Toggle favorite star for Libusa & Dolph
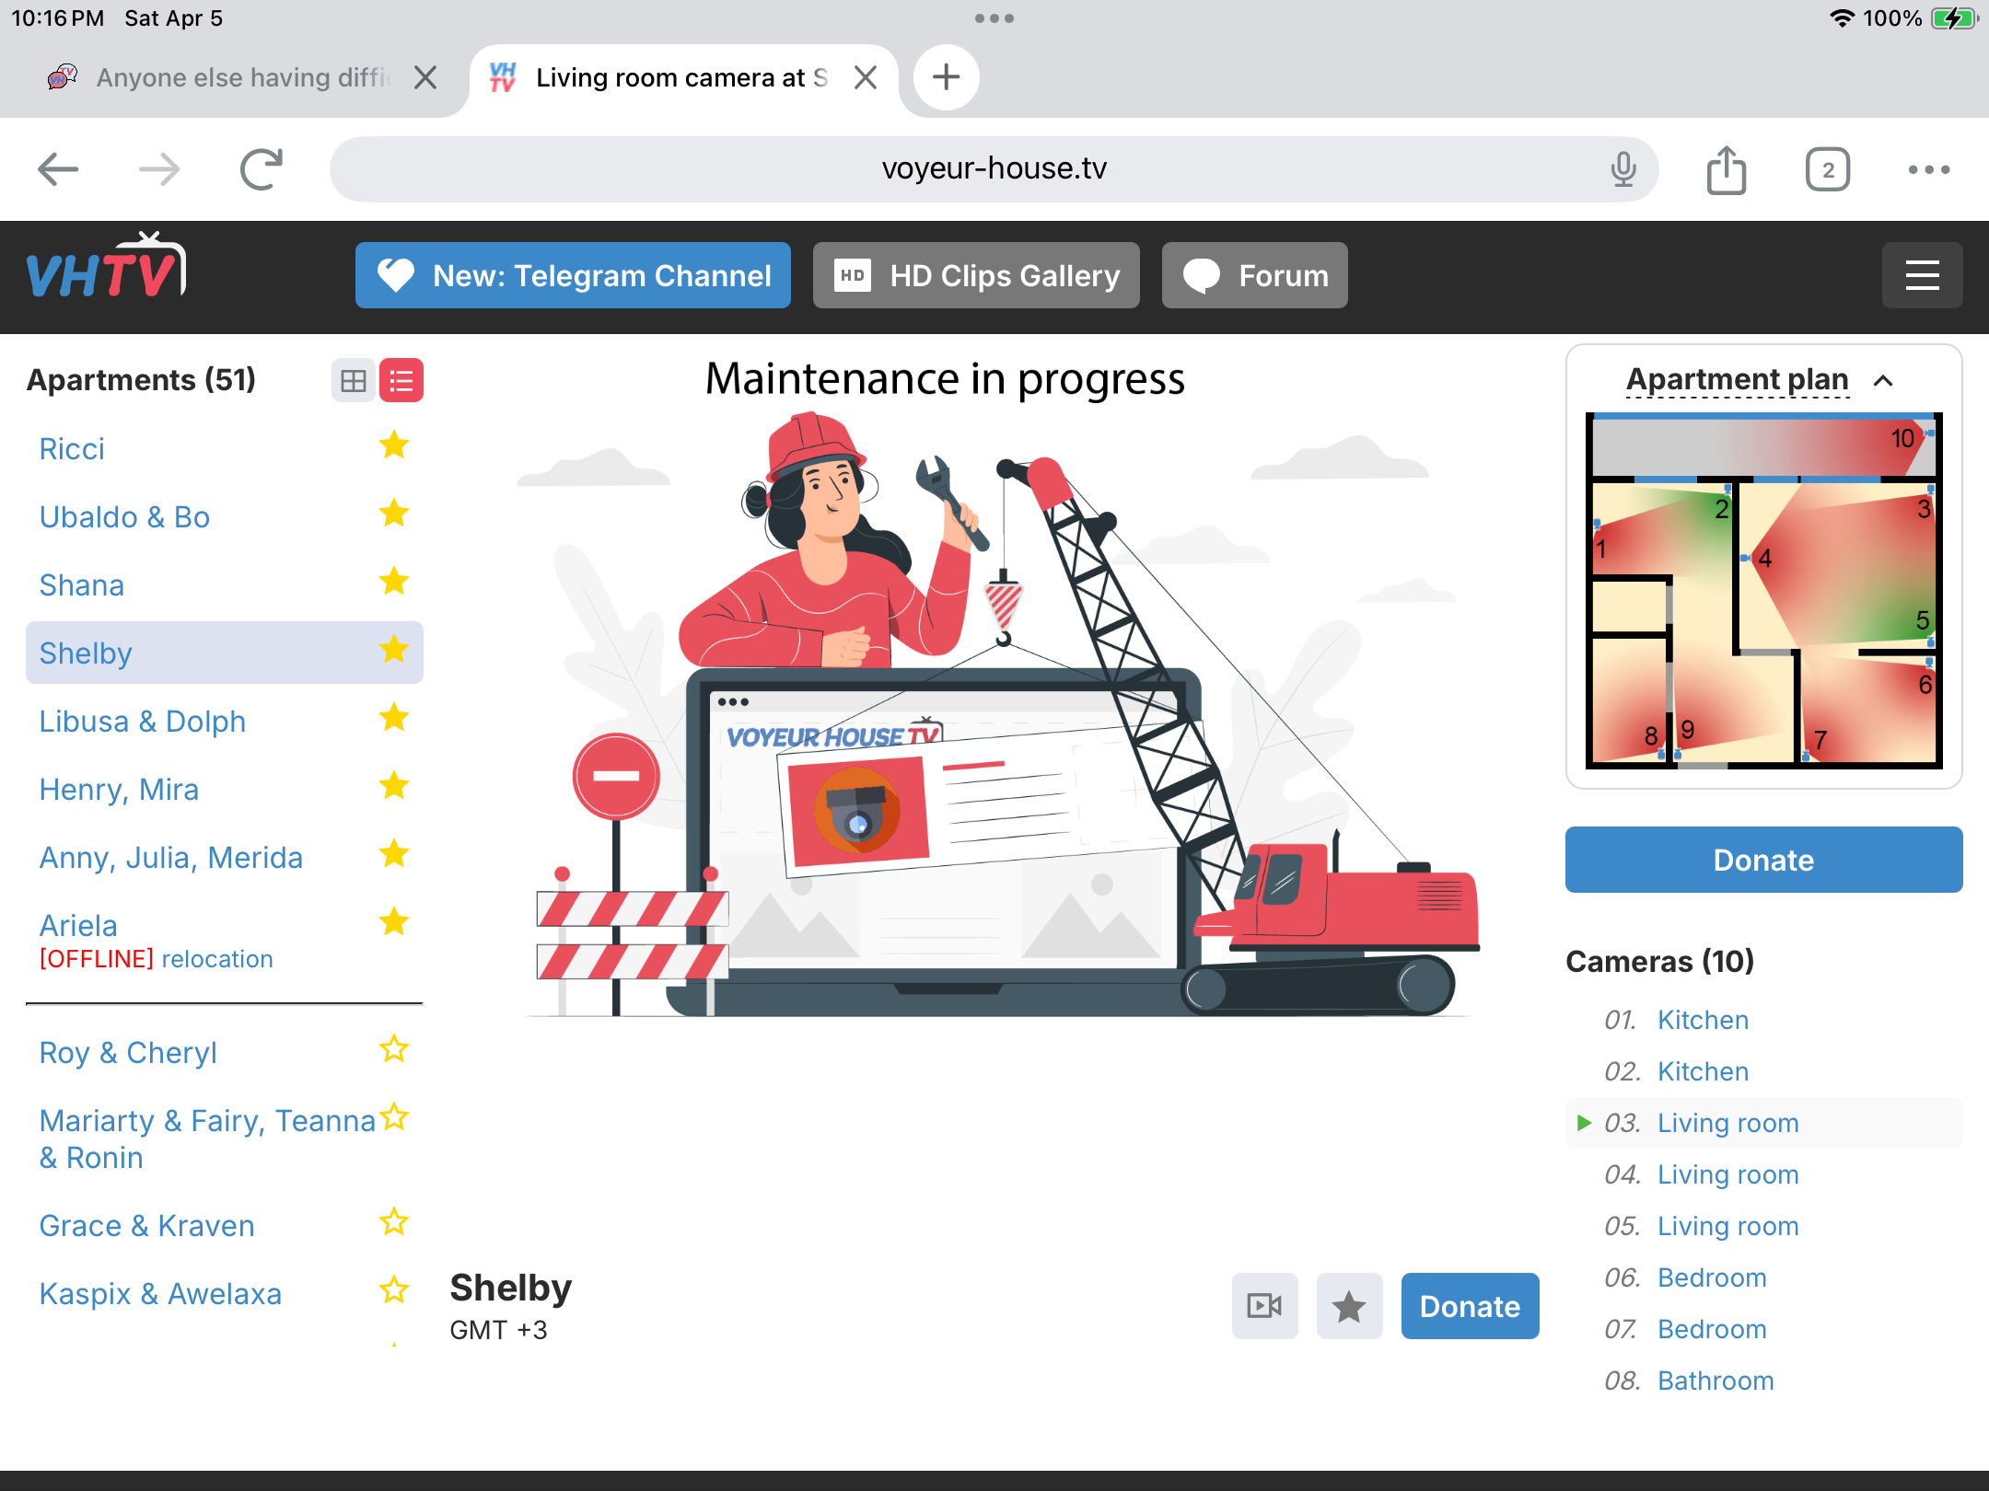This screenshot has height=1491, width=1989. point(394,718)
